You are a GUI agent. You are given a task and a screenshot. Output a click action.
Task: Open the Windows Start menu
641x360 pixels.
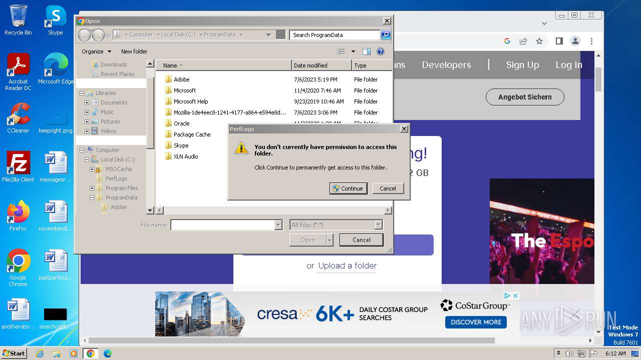coord(14,353)
